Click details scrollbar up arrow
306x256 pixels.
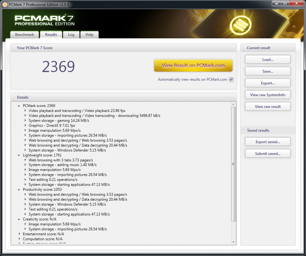[x=233, y=105]
